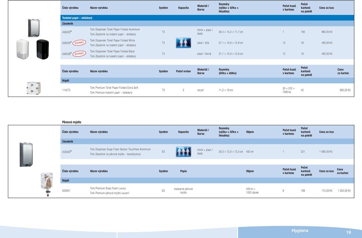Click dimensions '11,2 × 19 cm'
The width and height of the screenshot is (362, 238).
(x=226, y=90)
